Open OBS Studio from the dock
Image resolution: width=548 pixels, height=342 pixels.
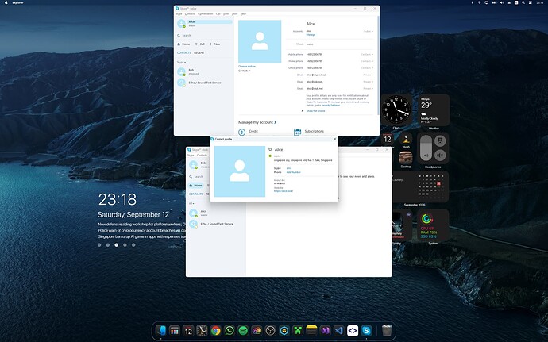pyautogui.click(x=270, y=330)
